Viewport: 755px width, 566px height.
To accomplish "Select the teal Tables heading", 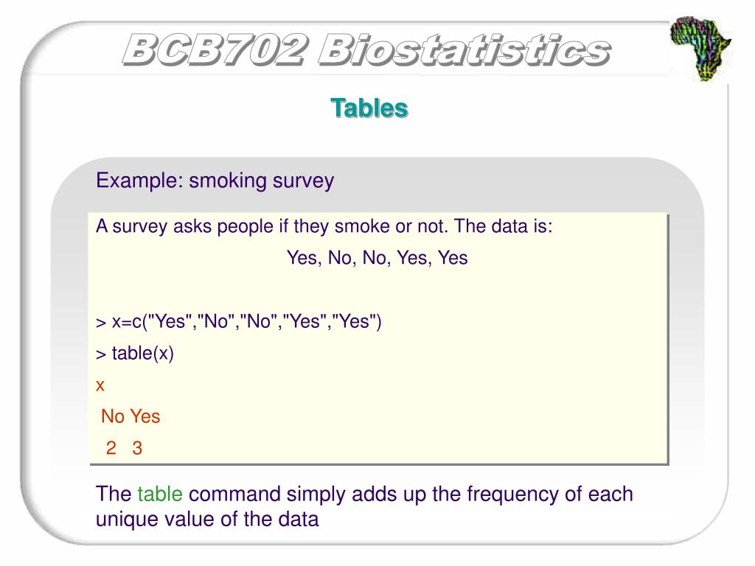I will pyautogui.click(x=369, y=108).
